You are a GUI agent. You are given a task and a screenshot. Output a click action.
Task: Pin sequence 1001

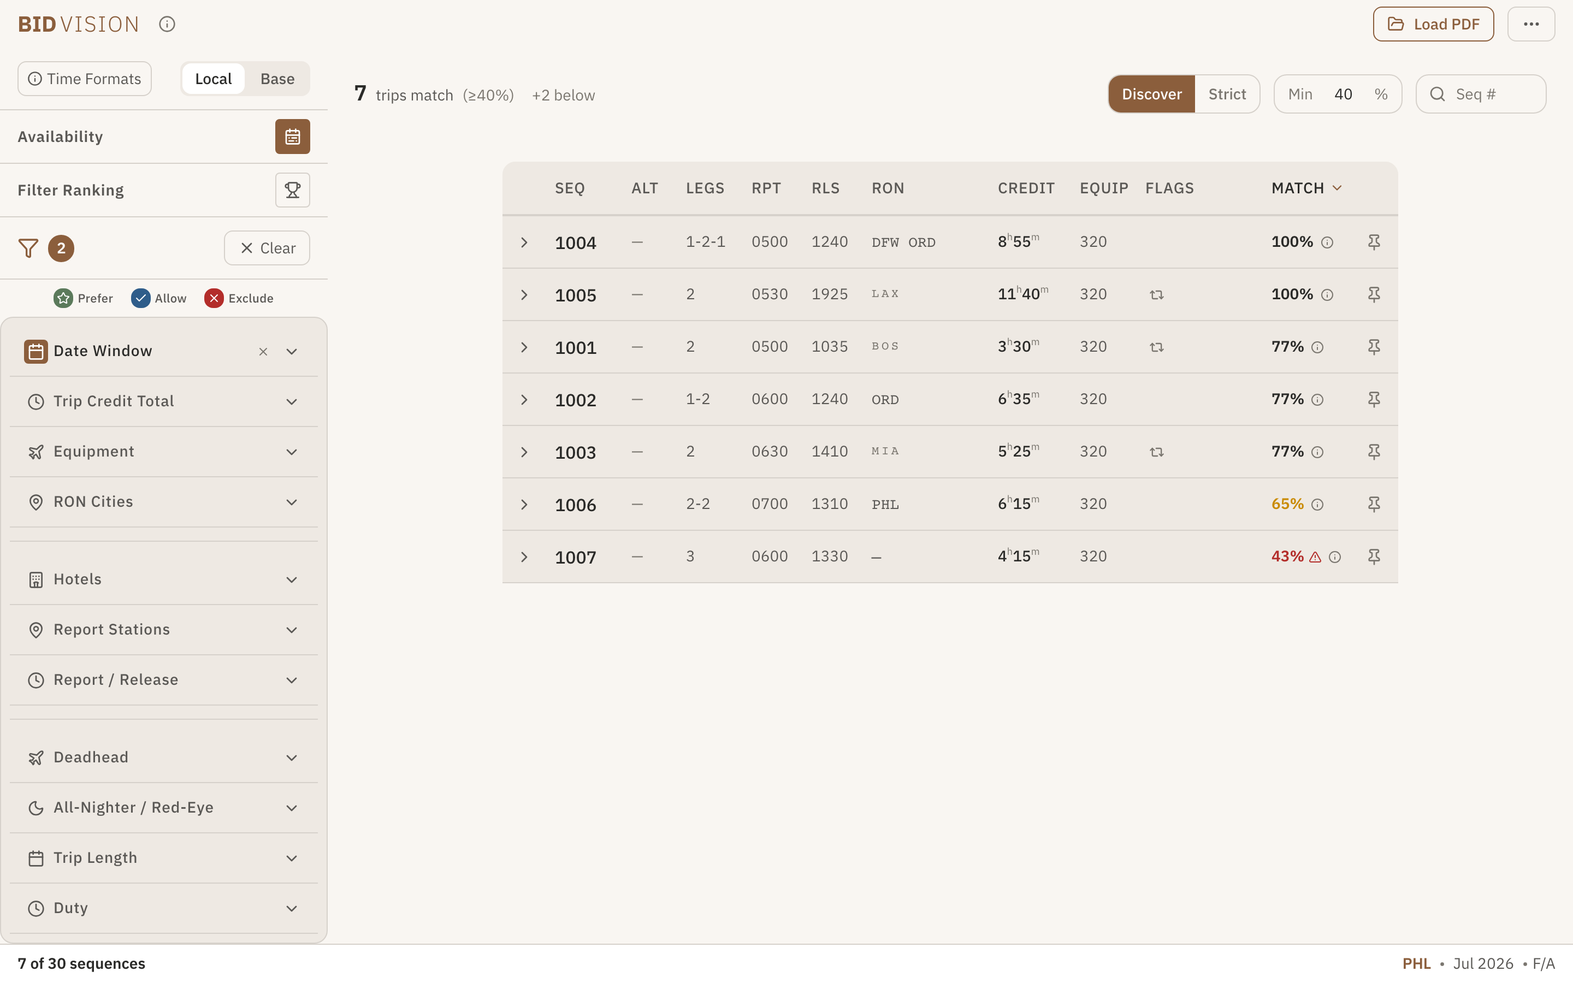click(x=1374, y=347)
